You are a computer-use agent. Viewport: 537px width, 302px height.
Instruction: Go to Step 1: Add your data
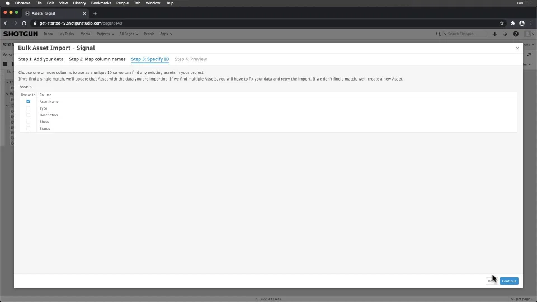pyautogui.click(x=41, y=59)
